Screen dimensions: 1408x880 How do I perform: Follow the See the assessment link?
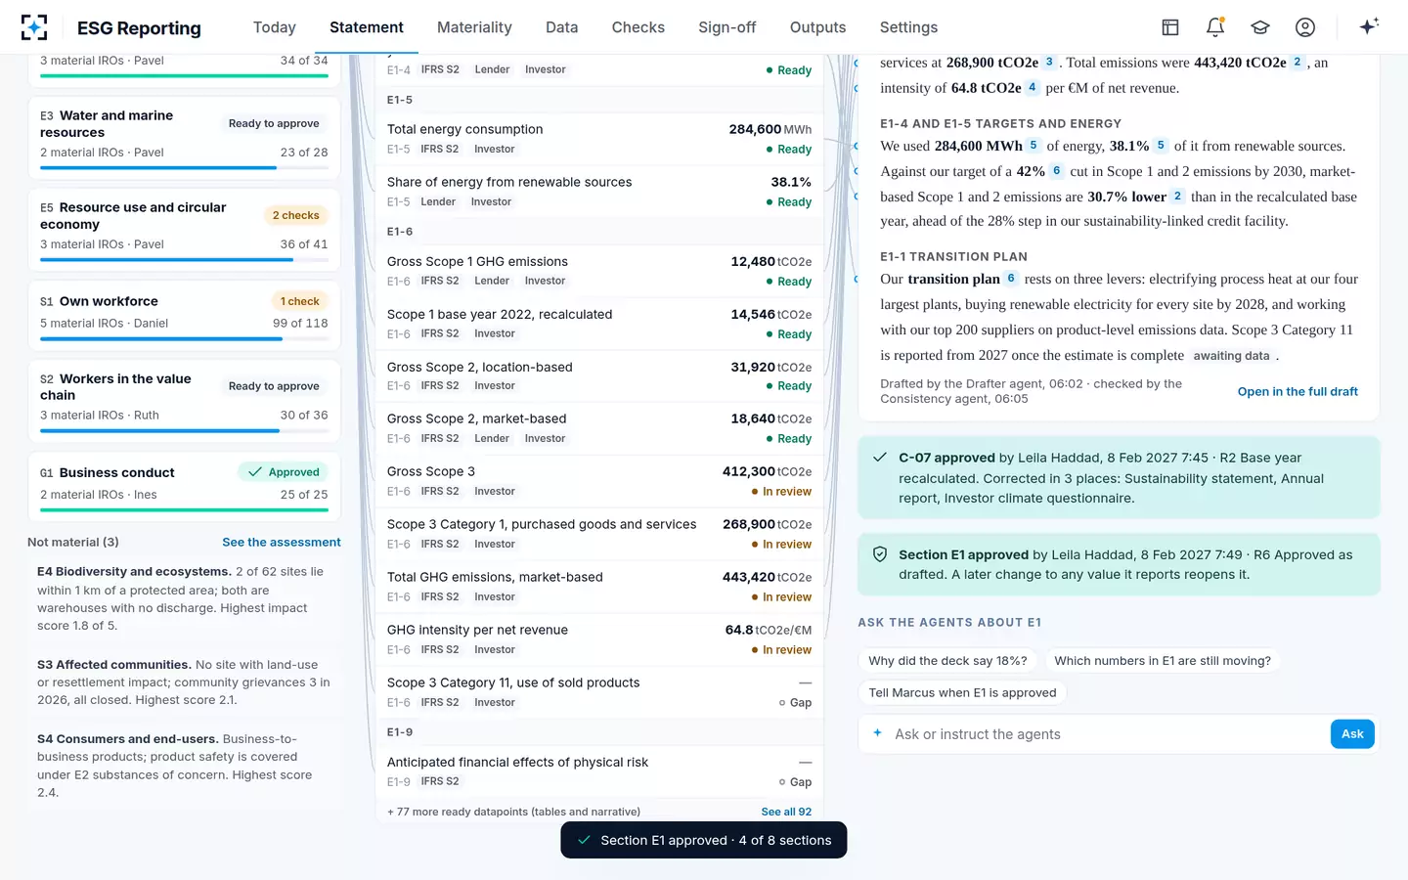click(x=282, y=542)
